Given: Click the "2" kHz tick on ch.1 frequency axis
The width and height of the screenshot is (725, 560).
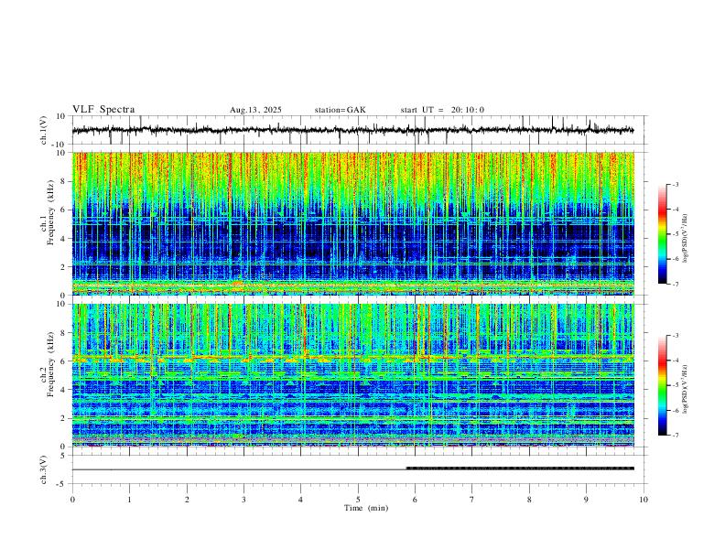Looking at the screenshot, I should 63,266.
